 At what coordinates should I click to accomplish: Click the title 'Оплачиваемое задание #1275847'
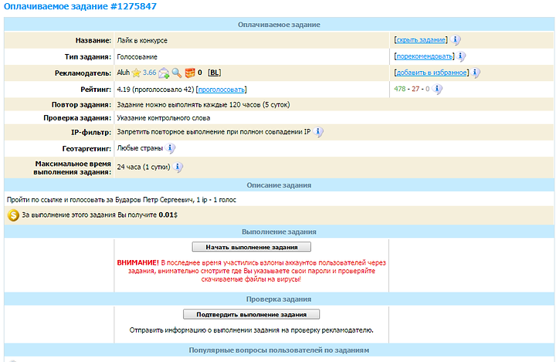[80, 6]
